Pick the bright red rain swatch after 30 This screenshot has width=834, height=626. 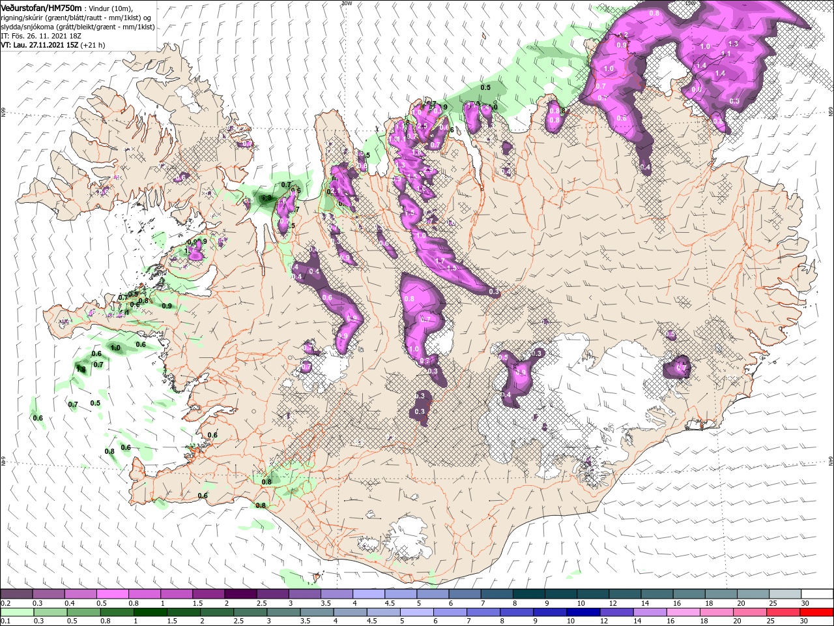coord(816,612)
